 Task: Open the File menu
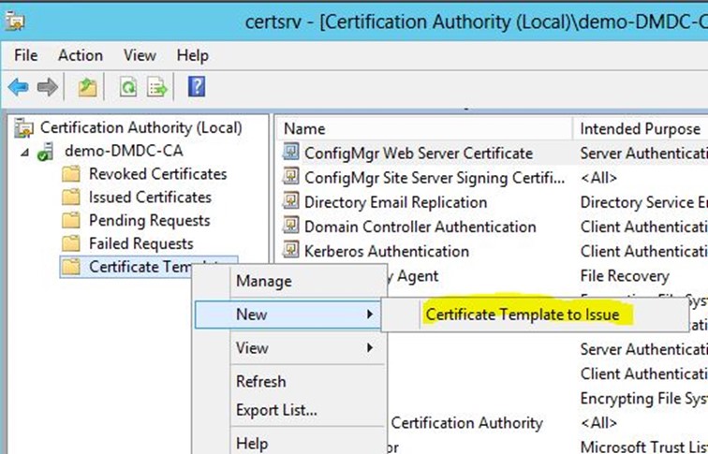click(25, 55)
